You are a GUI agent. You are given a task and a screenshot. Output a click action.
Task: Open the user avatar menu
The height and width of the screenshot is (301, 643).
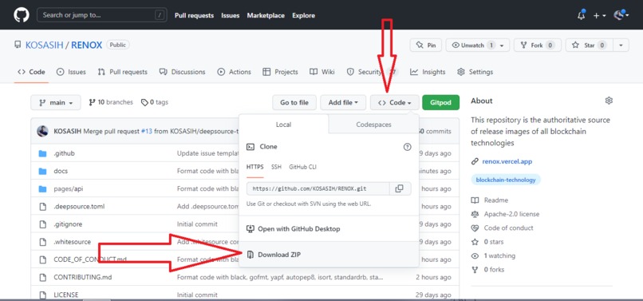click(621, 15)
